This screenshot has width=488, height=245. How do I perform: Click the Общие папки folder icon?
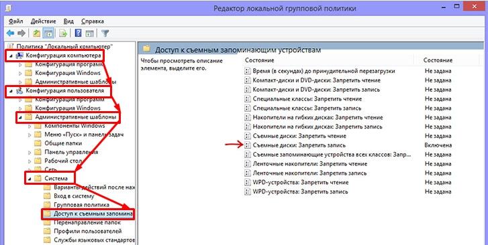point(38,143)
